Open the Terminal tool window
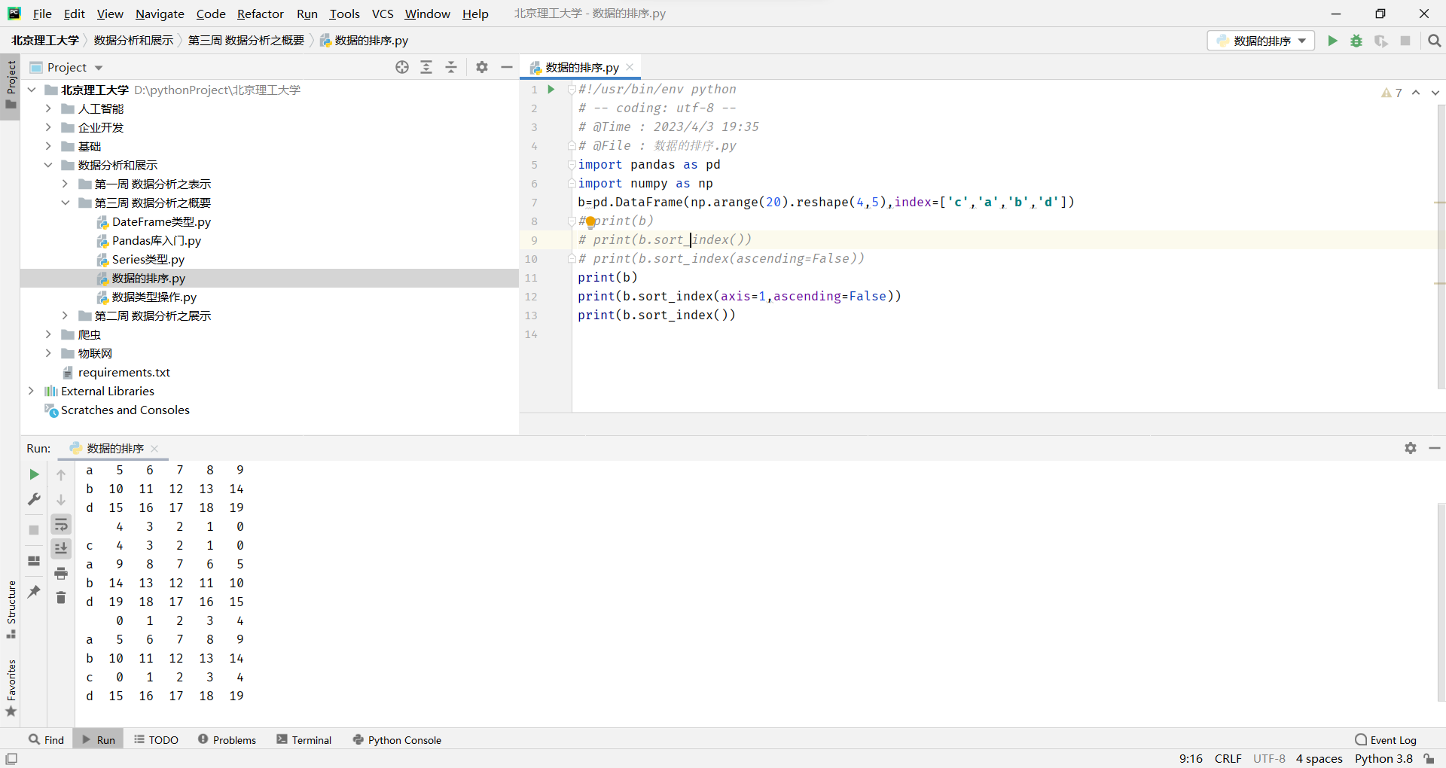This screenshot has width=1446, height=768. coord(304,739)
